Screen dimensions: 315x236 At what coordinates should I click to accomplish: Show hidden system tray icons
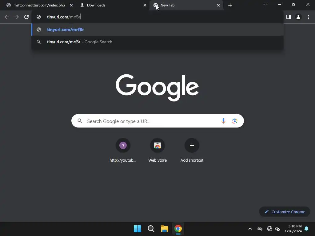250,229
